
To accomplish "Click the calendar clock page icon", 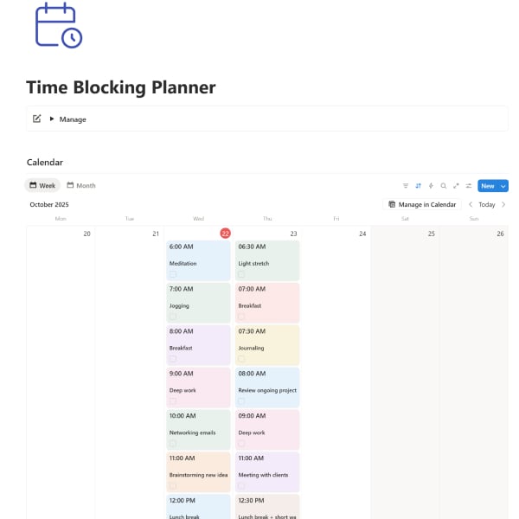I will (58, 25).
